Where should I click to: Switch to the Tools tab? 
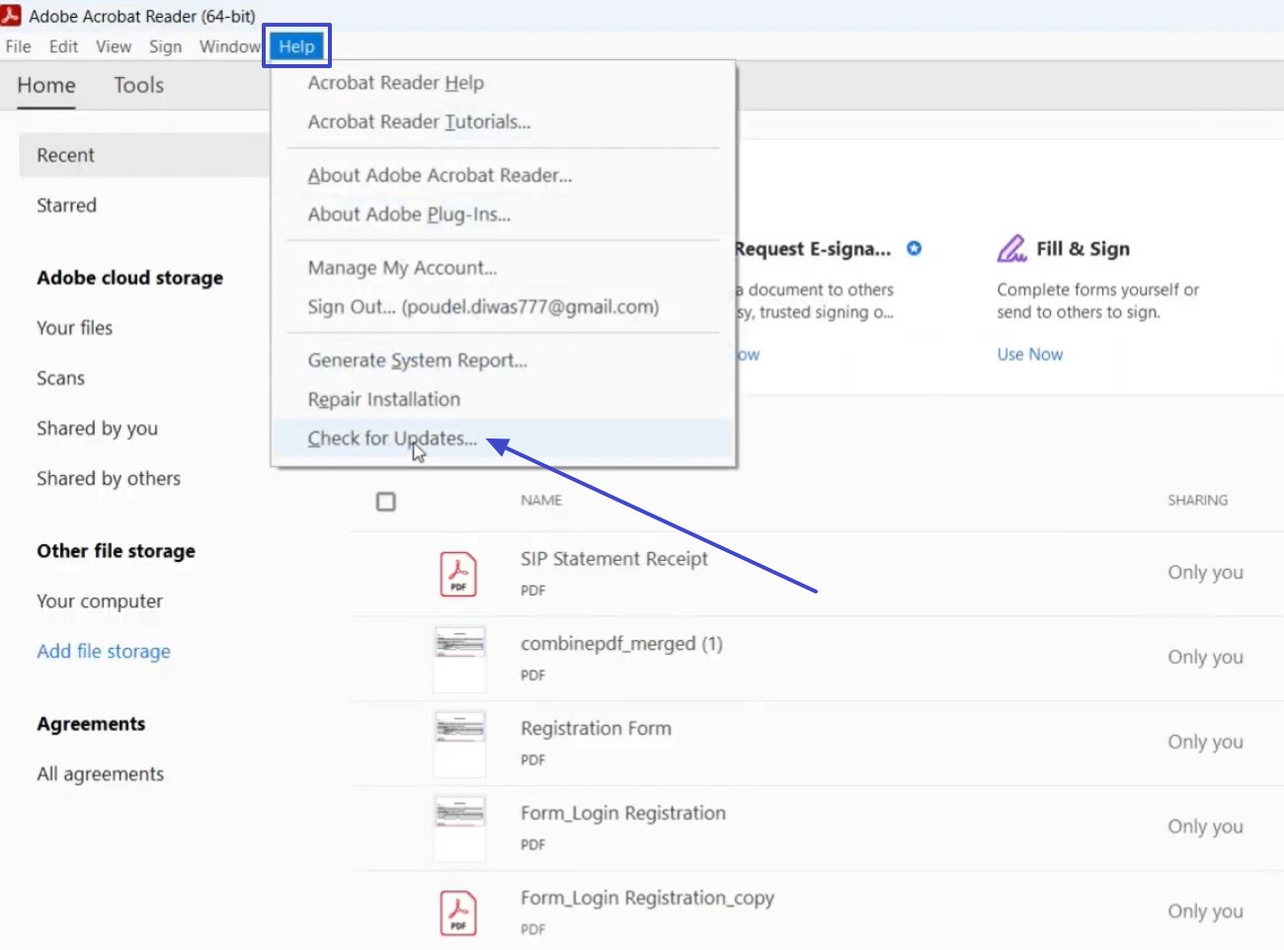[x=138, y=85]
